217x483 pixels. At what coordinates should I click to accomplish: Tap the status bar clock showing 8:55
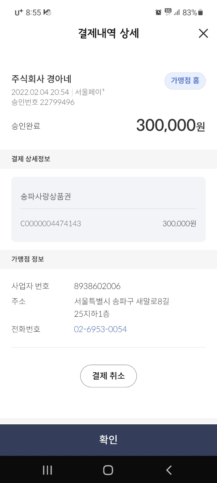(x=33, y=13)
